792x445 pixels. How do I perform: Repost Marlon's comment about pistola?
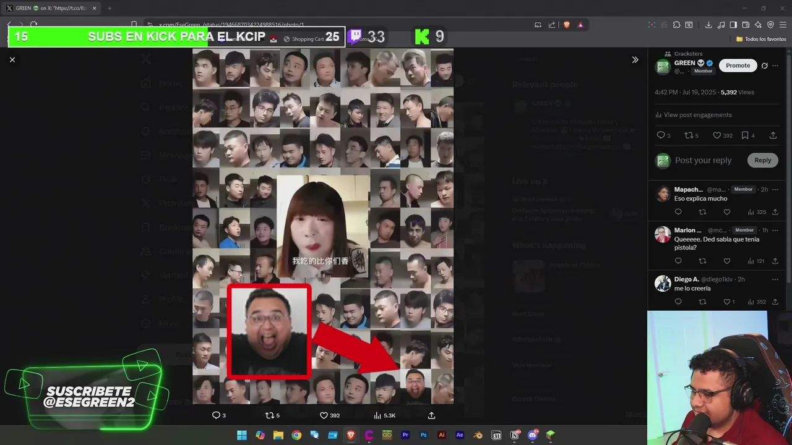point(702,261)
